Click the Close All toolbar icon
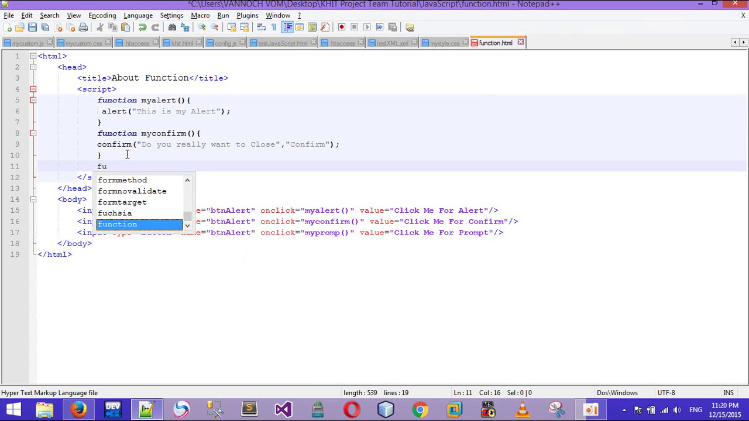This screenshot has height=421, width=749. click(70, 27)
